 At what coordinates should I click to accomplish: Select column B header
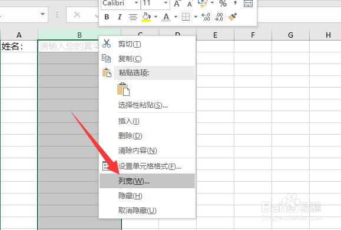80,35
